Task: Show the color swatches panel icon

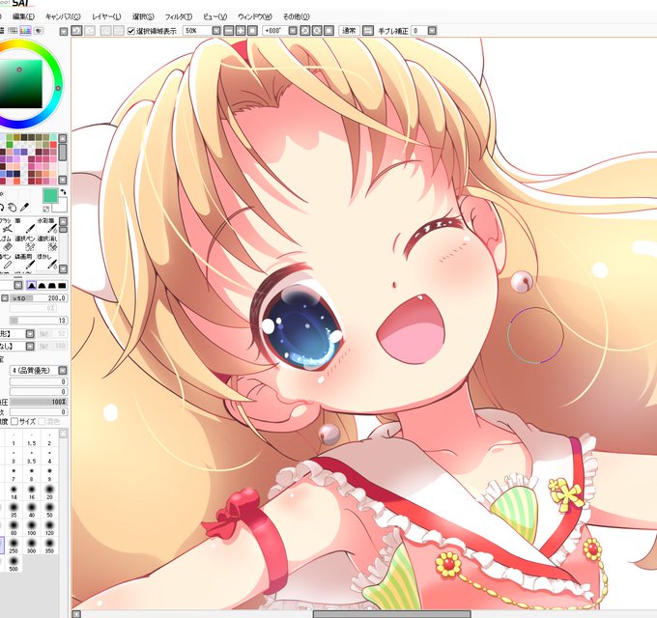Action: click(x=25, y=31)
